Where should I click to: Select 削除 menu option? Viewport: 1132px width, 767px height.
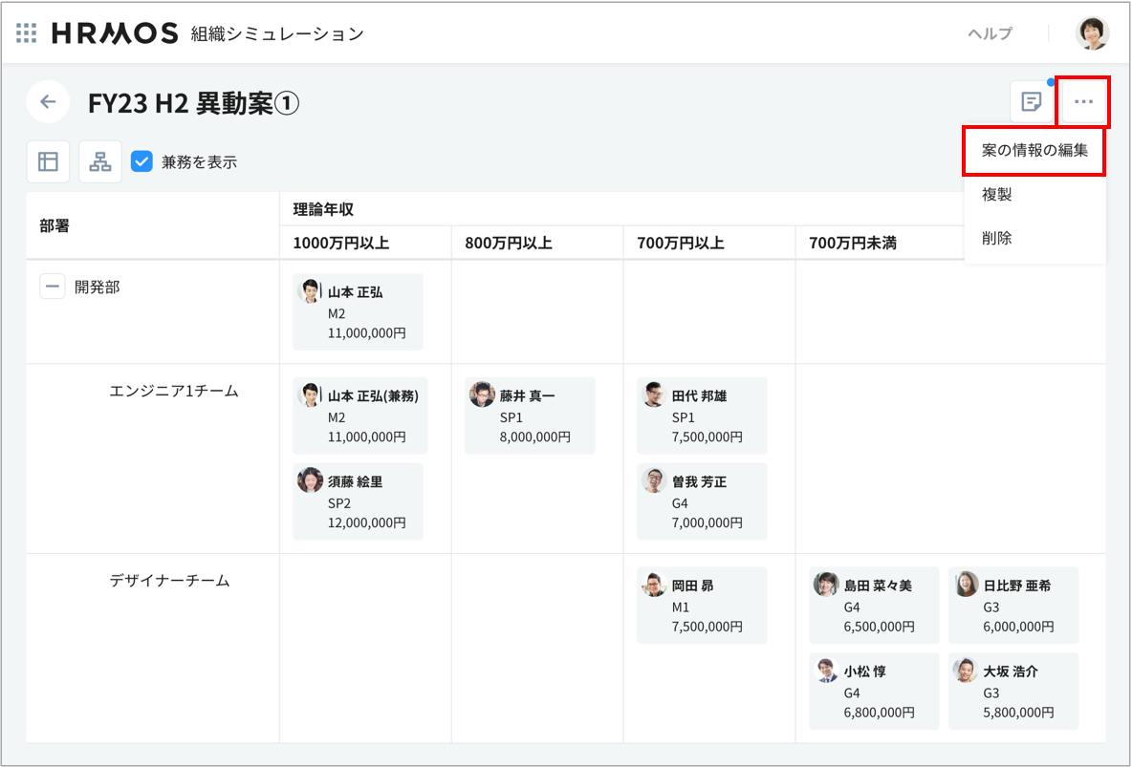point(997,239)
